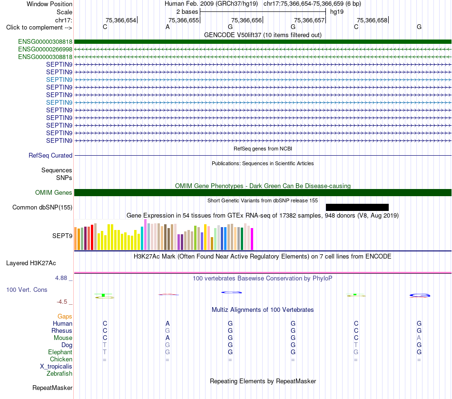This screenshot has width=452, height=399.
Task: Click the 4.88 PhyloP upper scale value
Action: coord(61,278)
